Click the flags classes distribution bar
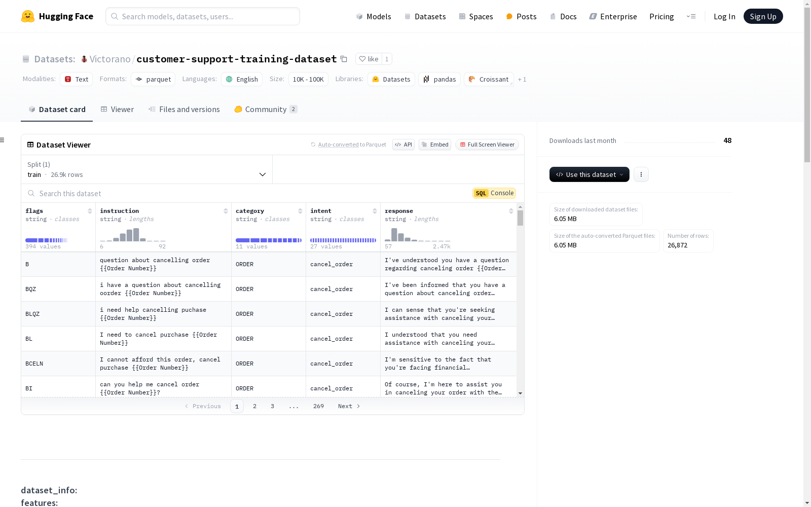 pos(46,240)
